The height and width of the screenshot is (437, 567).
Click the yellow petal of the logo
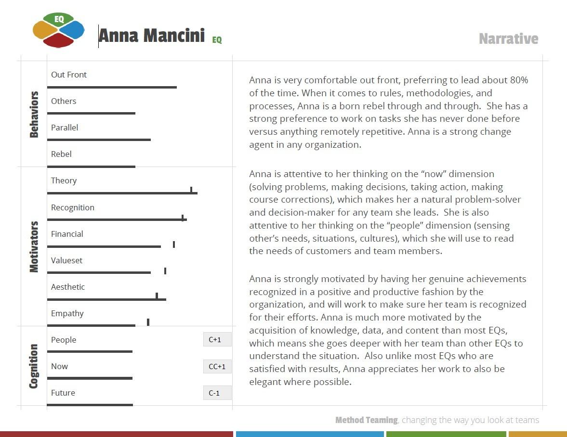[x=45, y=30]
